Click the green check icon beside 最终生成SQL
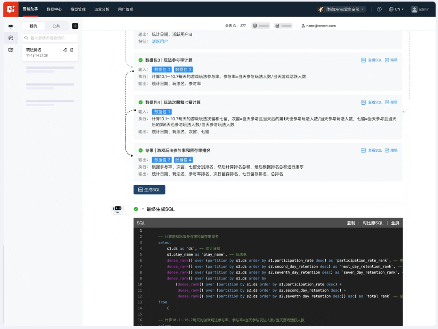The image size is (438, 329). click(x=136, y=209)
